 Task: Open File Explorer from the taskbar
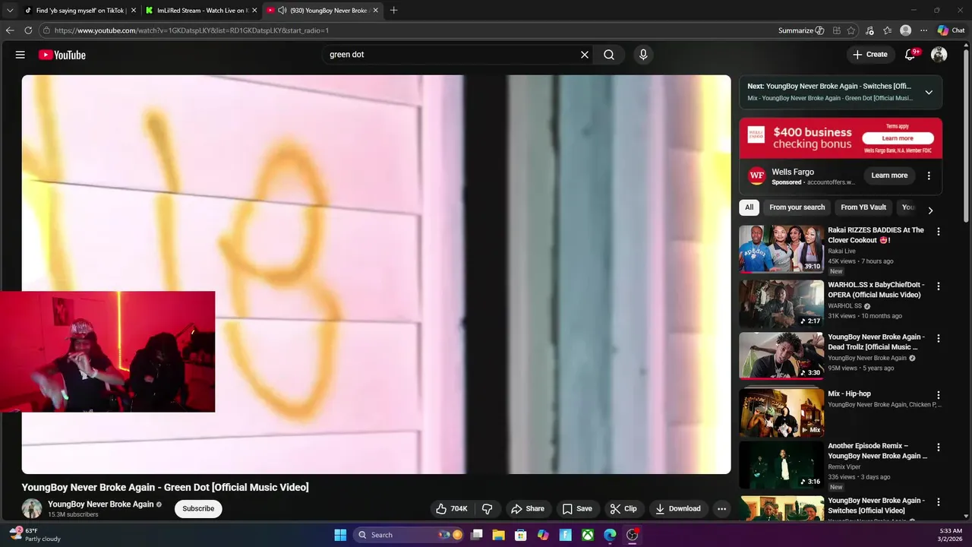(499, 535)
